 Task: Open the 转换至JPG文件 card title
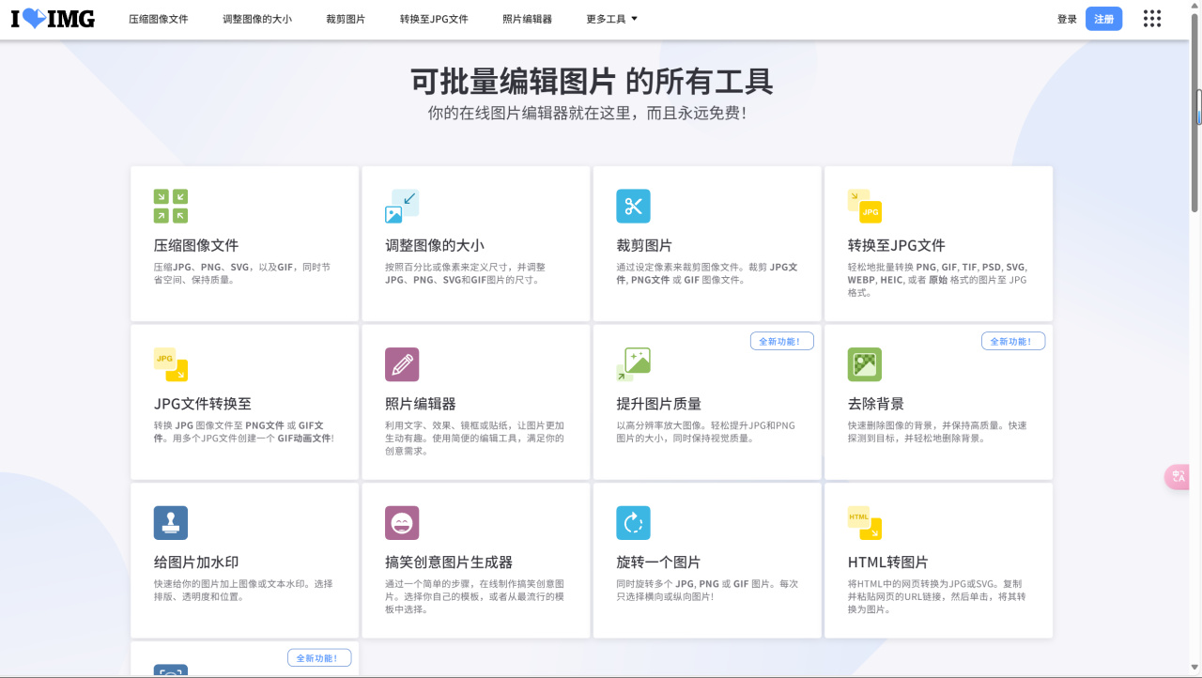pos(897,246)
